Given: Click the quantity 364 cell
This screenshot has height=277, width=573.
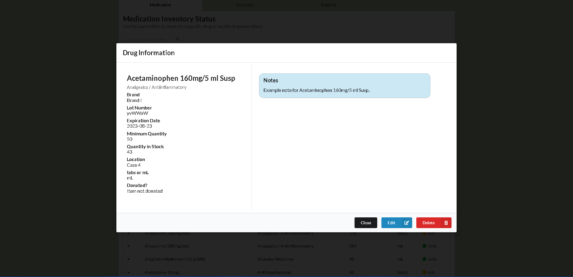Looking at the screenshot, I should [x=353, y=246].
